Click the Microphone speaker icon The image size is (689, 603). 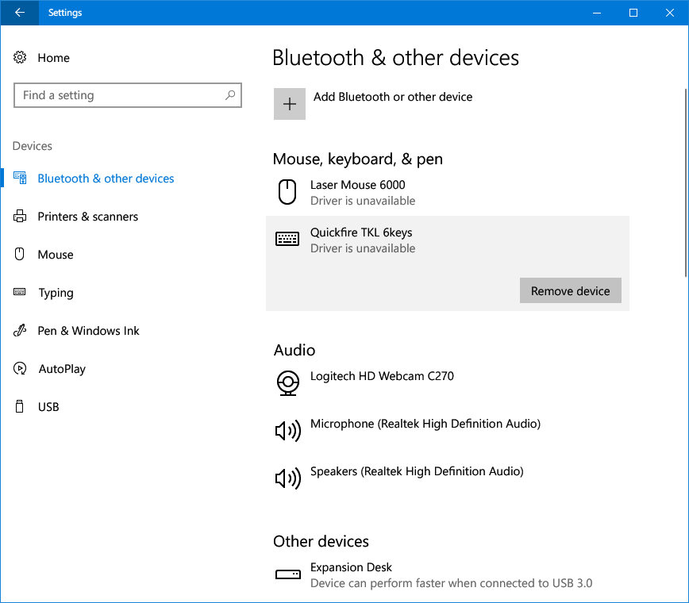point(288,430)
